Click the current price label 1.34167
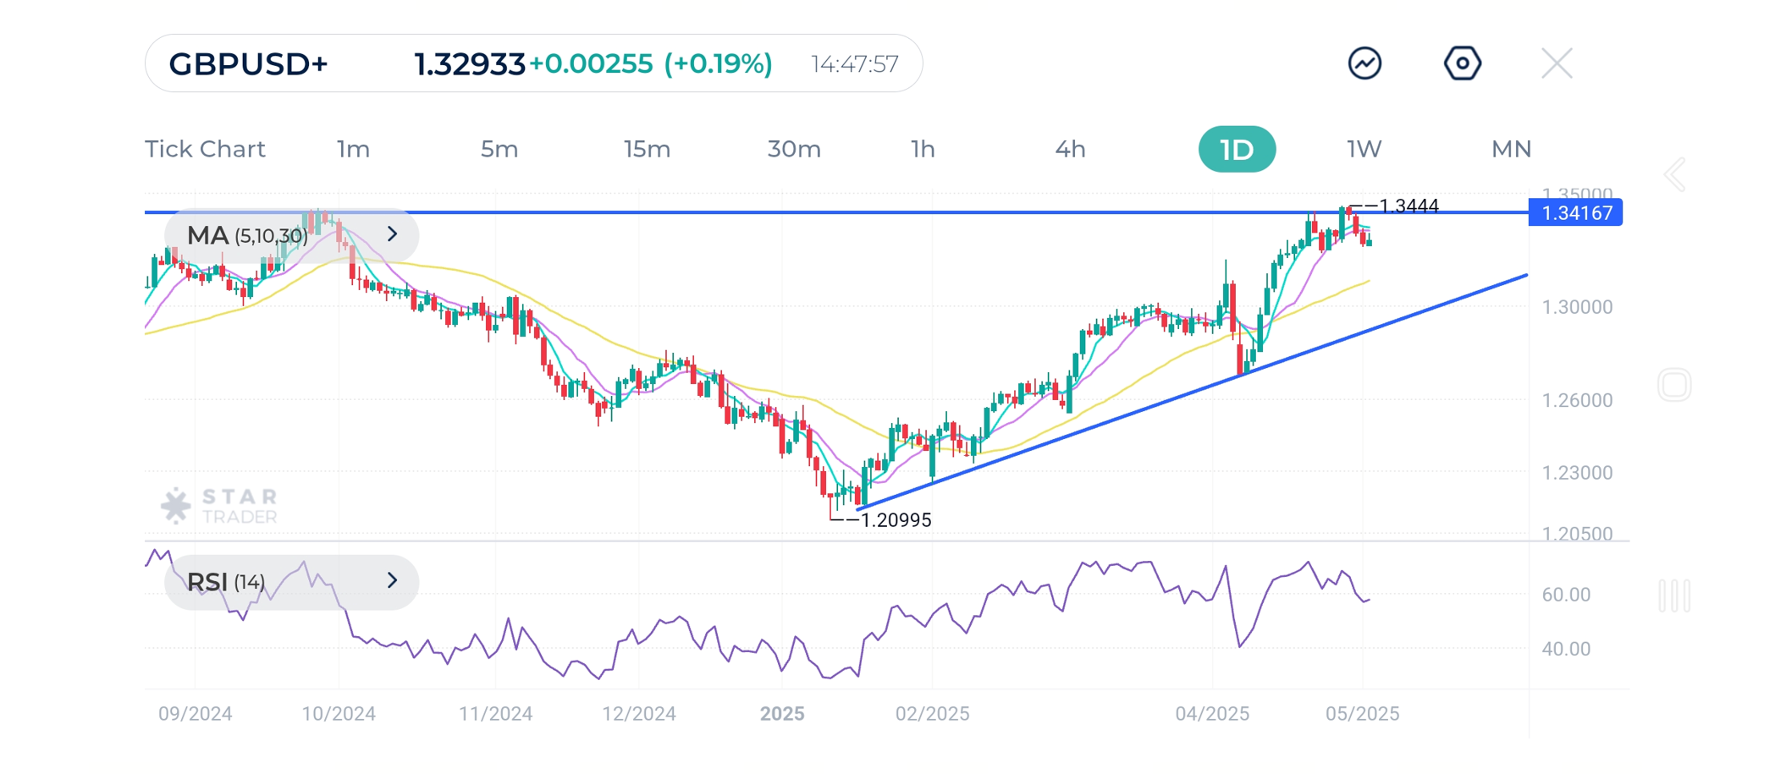Viewport: 1775px width, 774px height. tap(1575, 213)
